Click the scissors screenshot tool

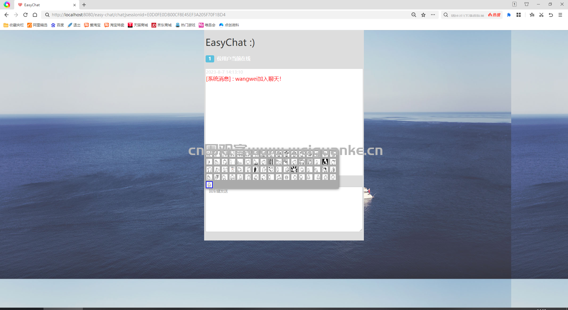tap(541, 15)
